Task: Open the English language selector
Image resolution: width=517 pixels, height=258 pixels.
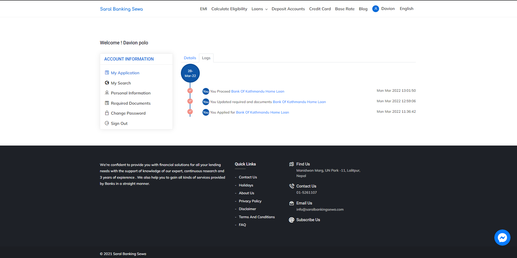Action: (407, 9)
